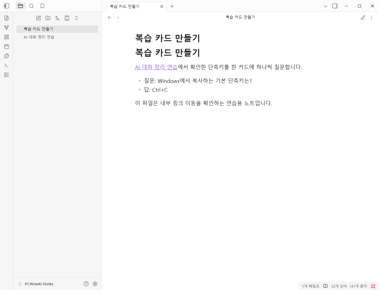Click the bullet line starting with 질문: Windows
The height and width of the screenshot is (290, 379).
pyautogui.click(x=198, y=81)
